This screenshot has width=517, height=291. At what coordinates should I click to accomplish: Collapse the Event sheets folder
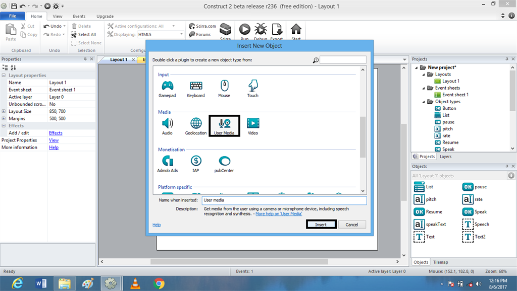point(424,88)
